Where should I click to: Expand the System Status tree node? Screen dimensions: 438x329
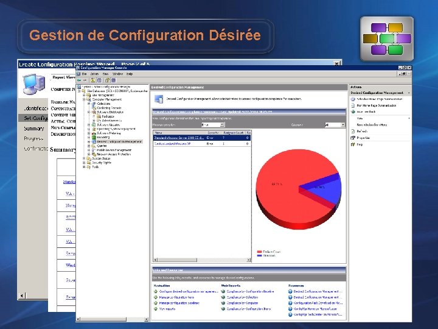pyautogui.click(x=84, y=158)
